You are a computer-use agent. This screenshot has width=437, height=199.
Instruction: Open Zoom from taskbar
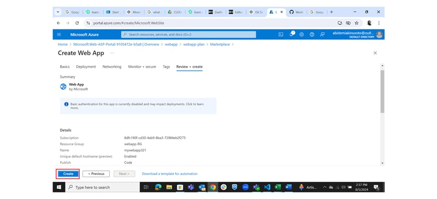[x=245, y=188]
